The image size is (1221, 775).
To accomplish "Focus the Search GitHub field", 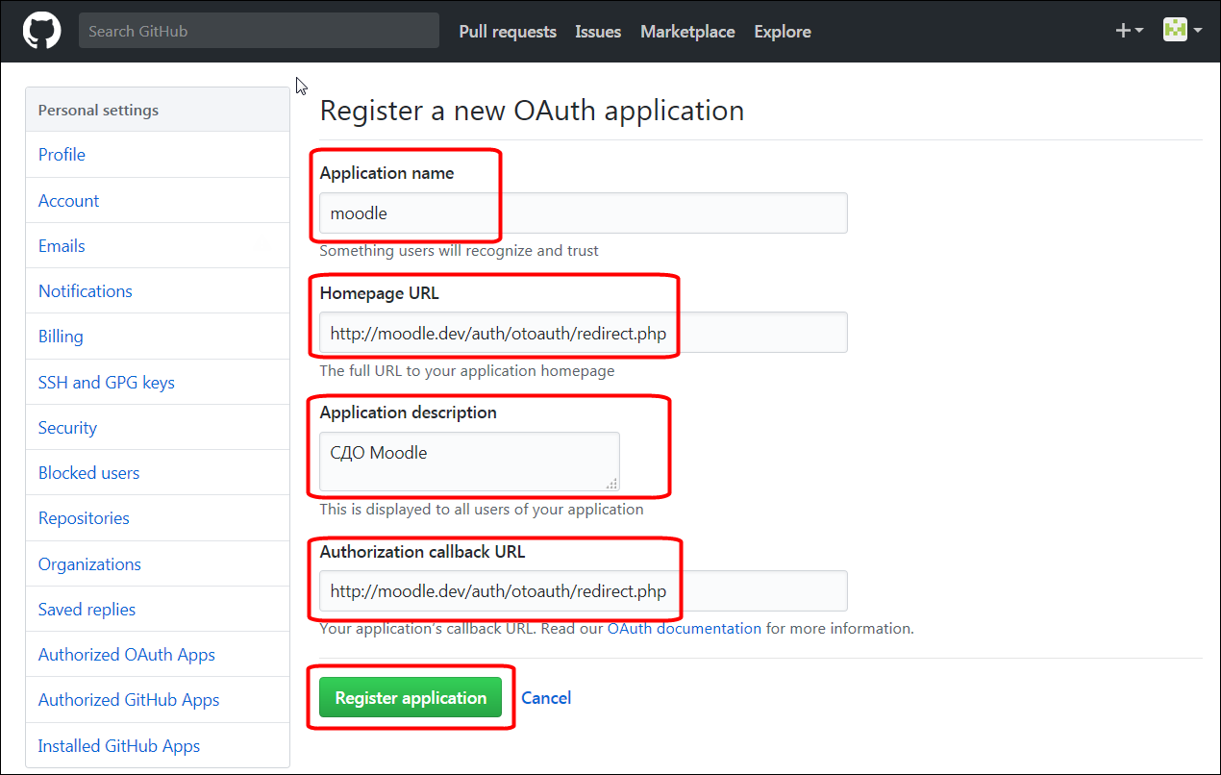I will (x=259, y=31).
